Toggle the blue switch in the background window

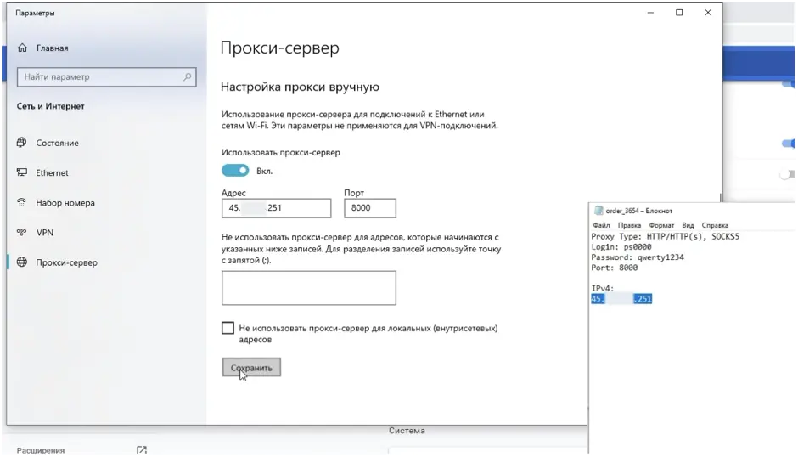pos(789,144)
